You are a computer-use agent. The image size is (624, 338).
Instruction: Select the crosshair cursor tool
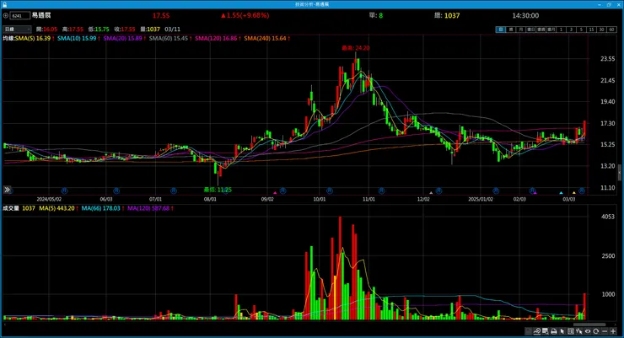(x=579, y=331)
